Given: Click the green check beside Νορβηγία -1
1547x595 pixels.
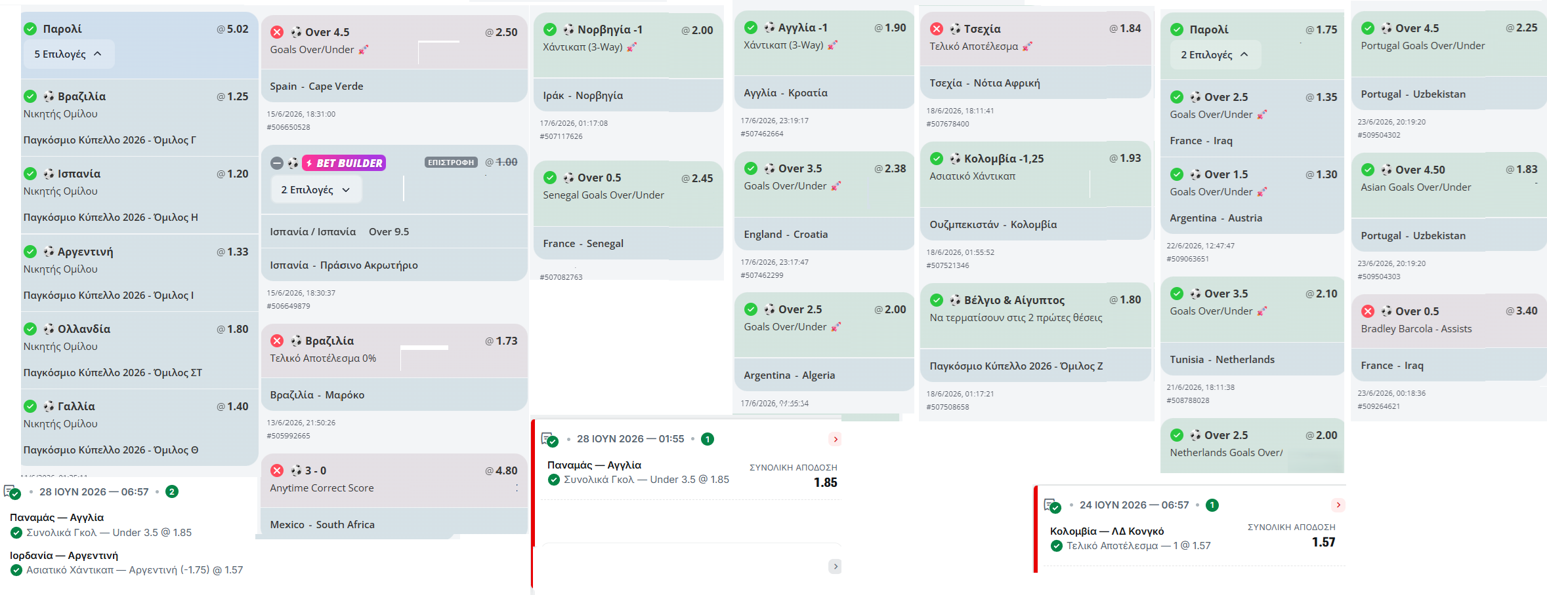Looking at the screenshot, I should 550,29.
